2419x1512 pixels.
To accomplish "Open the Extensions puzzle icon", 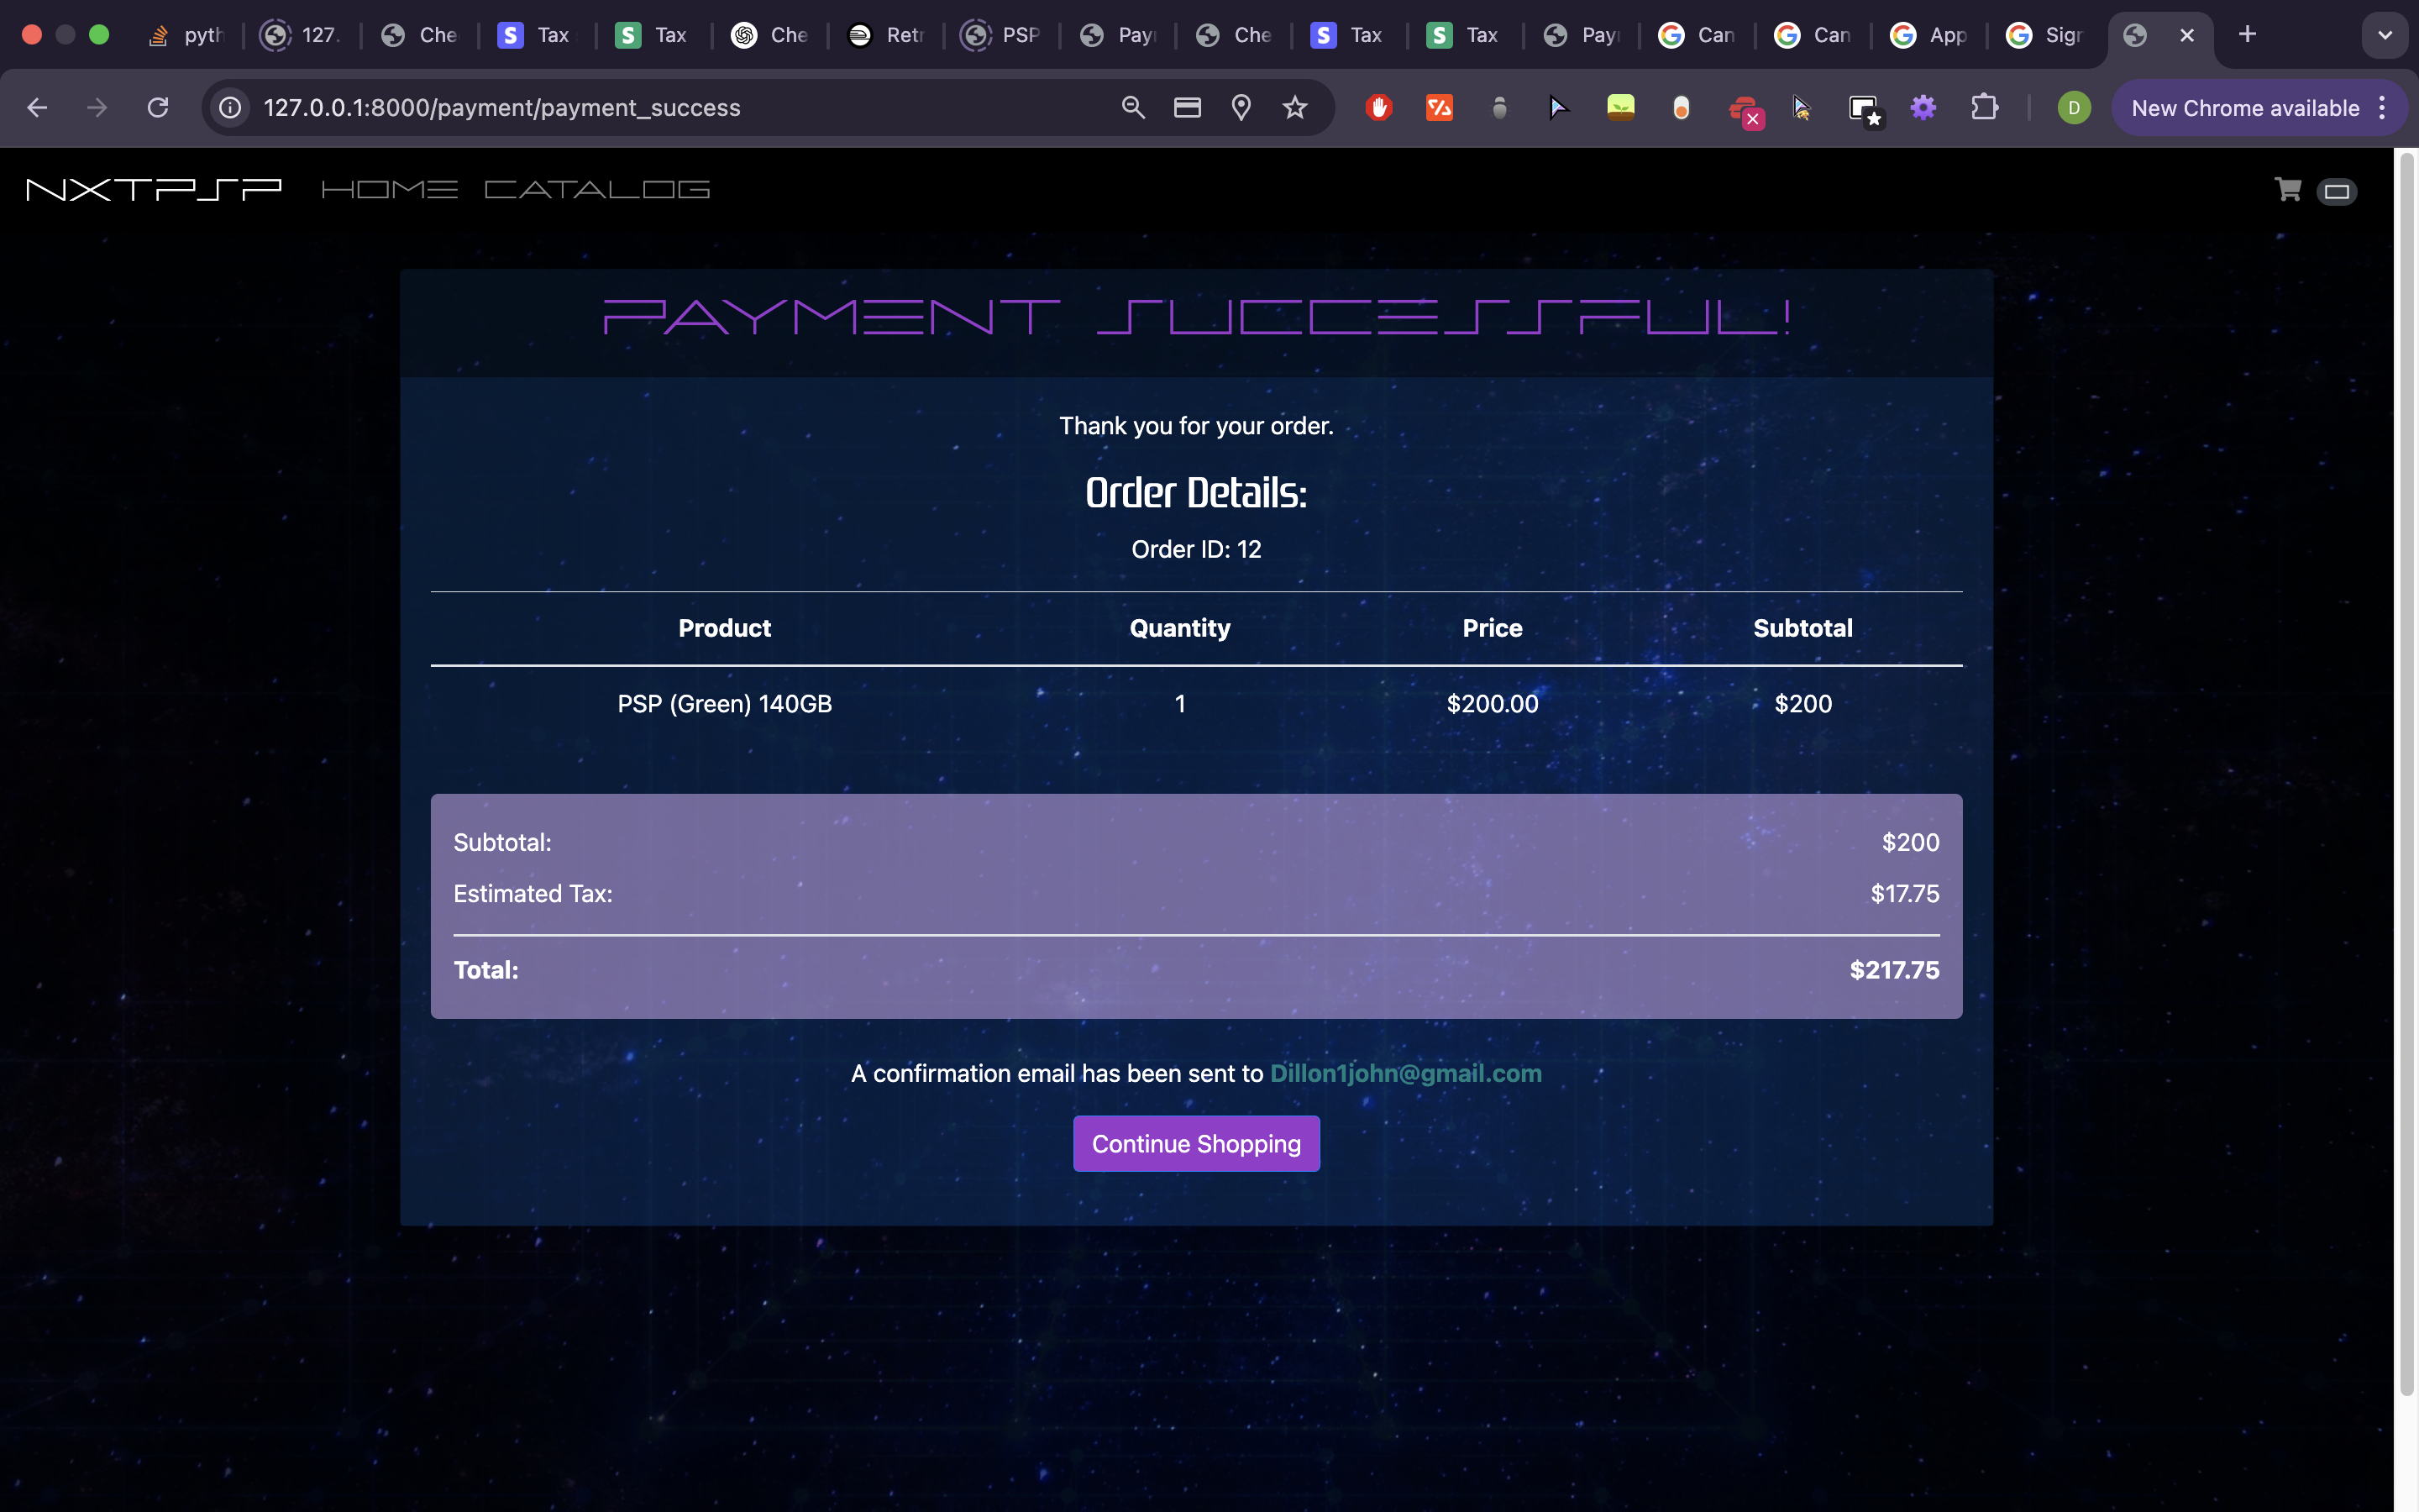I will (1984, 108).
